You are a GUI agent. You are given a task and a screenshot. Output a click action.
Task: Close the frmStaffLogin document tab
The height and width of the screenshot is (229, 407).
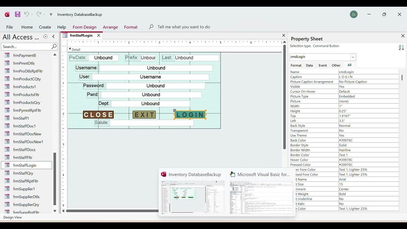(x=99, y=35)
